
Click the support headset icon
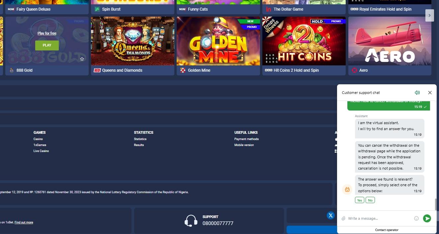click(191, 221)
